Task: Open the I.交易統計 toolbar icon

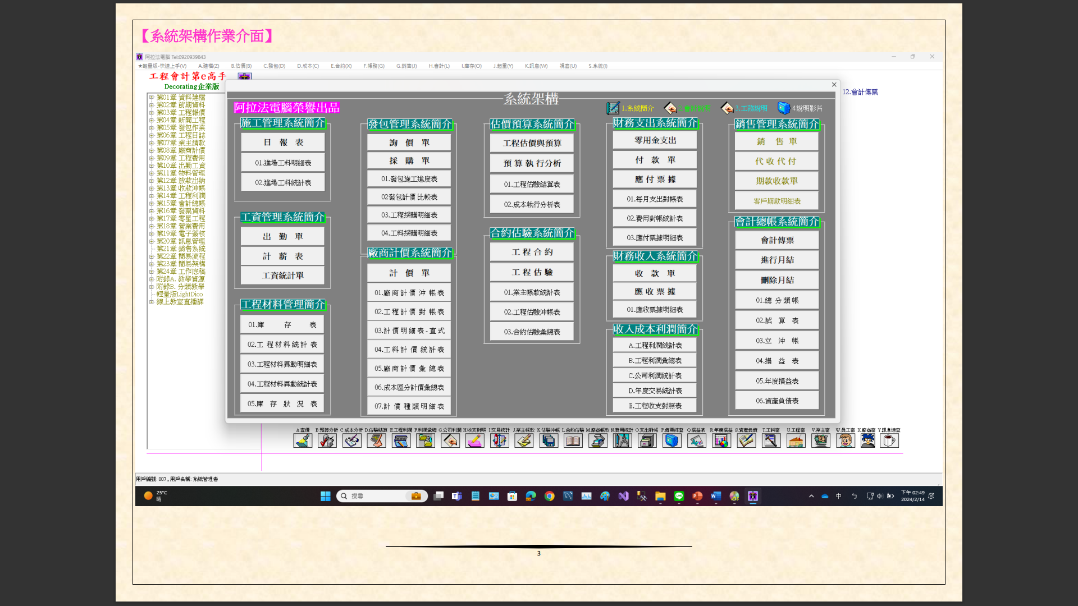Action: click(499, 440)
